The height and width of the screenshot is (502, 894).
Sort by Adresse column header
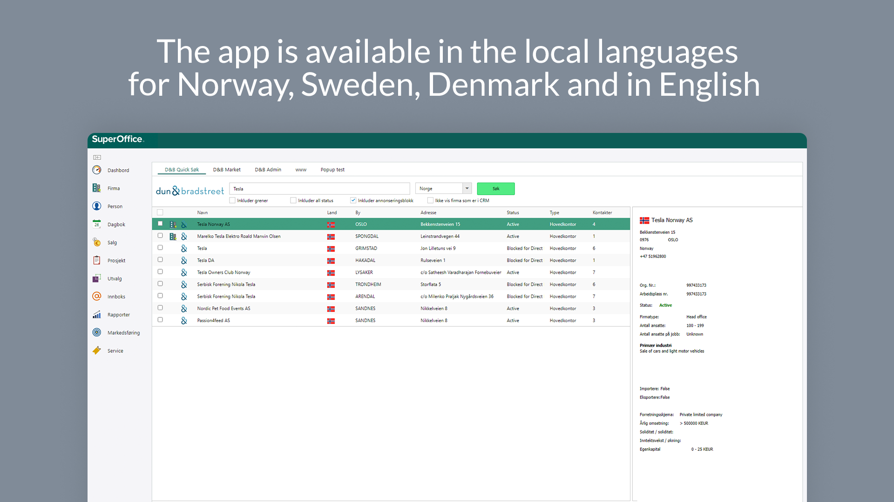428,212
